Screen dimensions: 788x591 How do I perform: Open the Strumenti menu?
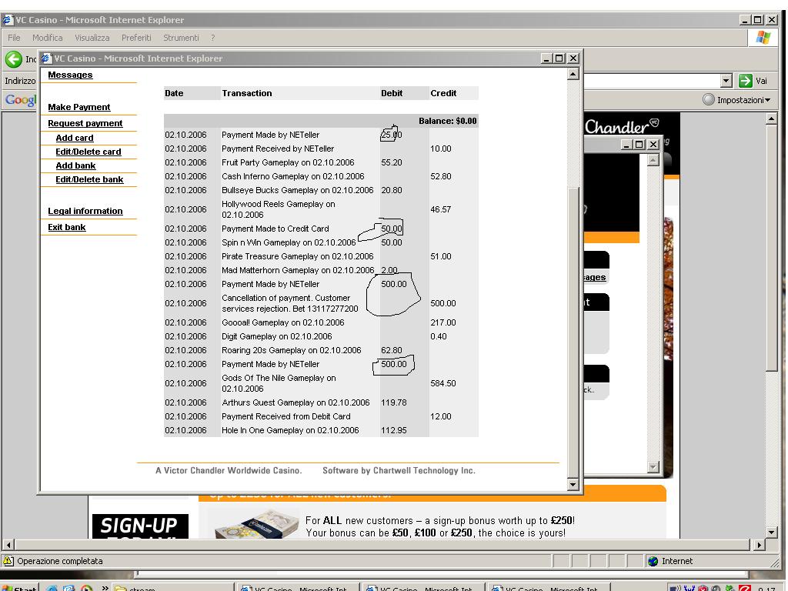[181, 38]
